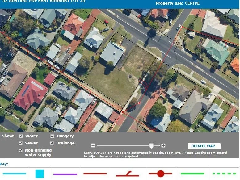The width and height of the screenshot is (240, 180).
Task: Click the plain dark red line key symbol
Action: 95,174
